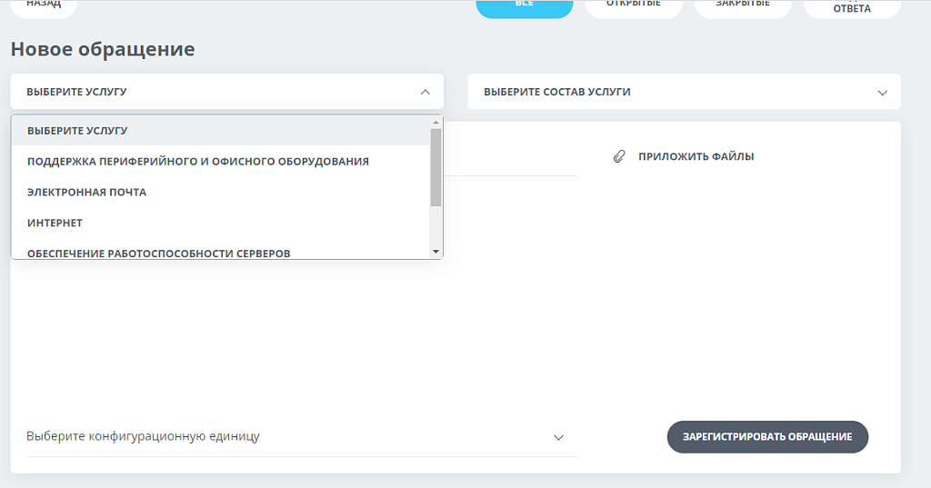
Task: Click the service list scrollbar up arrow
Action: tap(435, 122)
